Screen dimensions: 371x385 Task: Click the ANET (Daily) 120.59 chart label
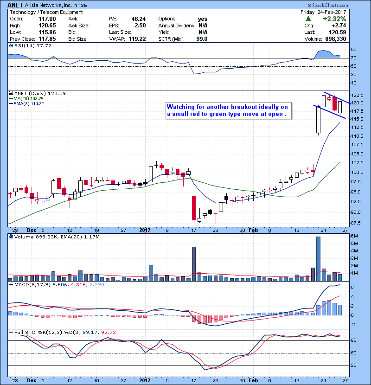click(40, 93)
